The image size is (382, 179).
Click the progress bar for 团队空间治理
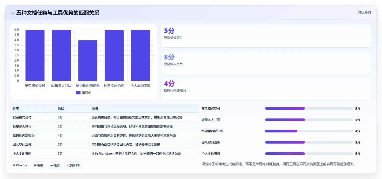[309, 142]
